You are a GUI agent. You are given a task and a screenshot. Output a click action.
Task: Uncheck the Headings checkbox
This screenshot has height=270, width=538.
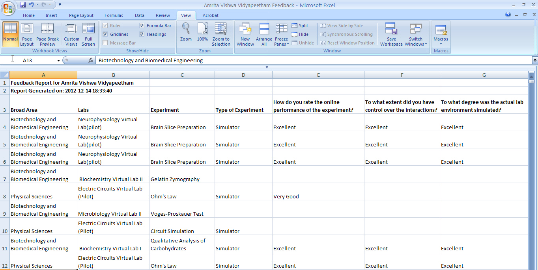pyautogui.click(x=142, y=34)
